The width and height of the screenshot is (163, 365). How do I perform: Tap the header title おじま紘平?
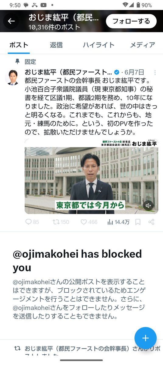point(64,17)
